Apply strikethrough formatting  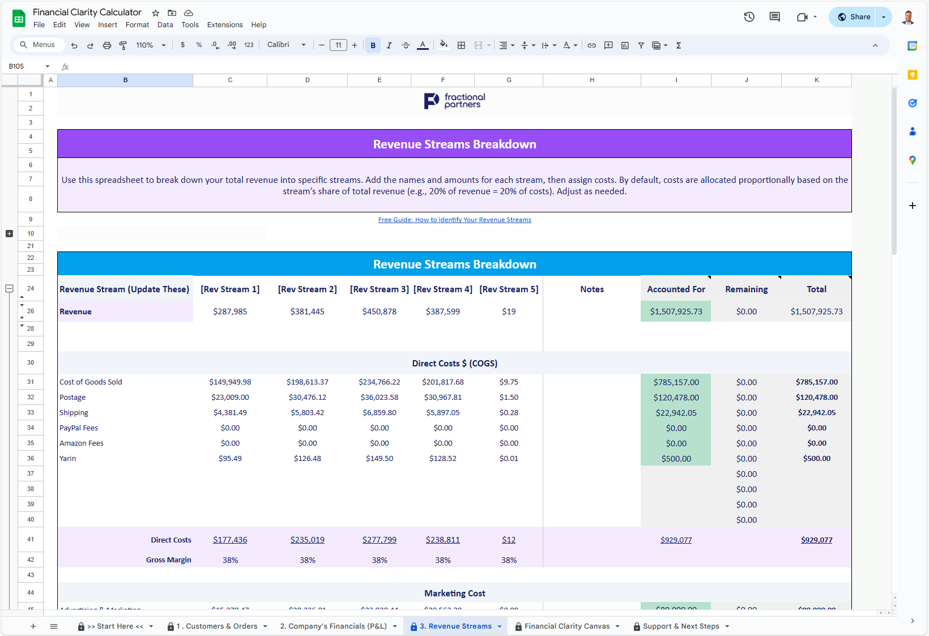[x=406, y=45]
